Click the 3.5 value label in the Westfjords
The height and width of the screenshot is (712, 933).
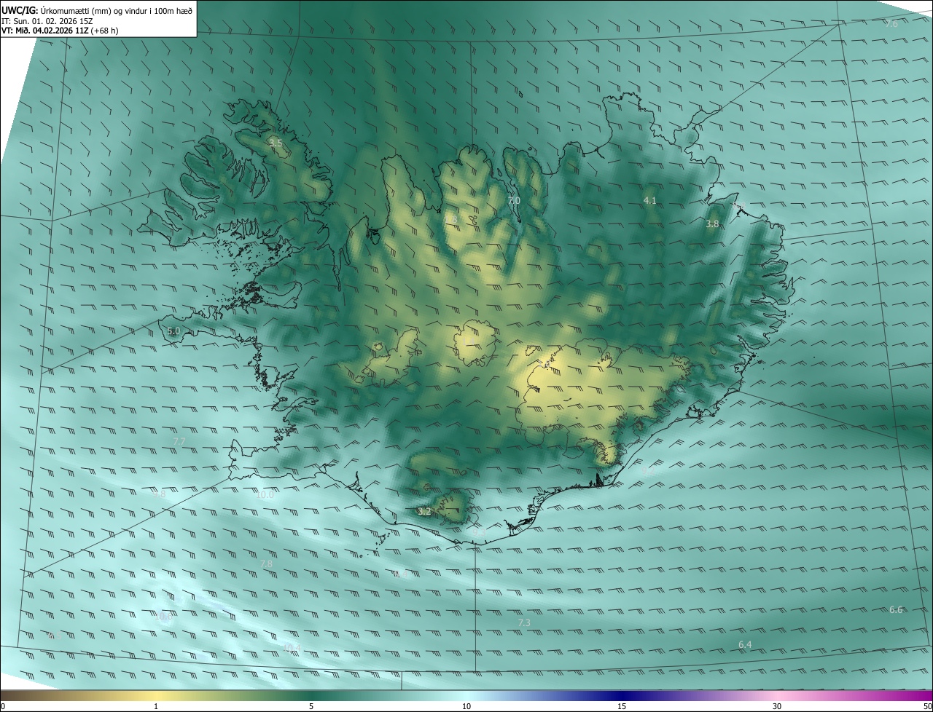click(x=276, y=143)
